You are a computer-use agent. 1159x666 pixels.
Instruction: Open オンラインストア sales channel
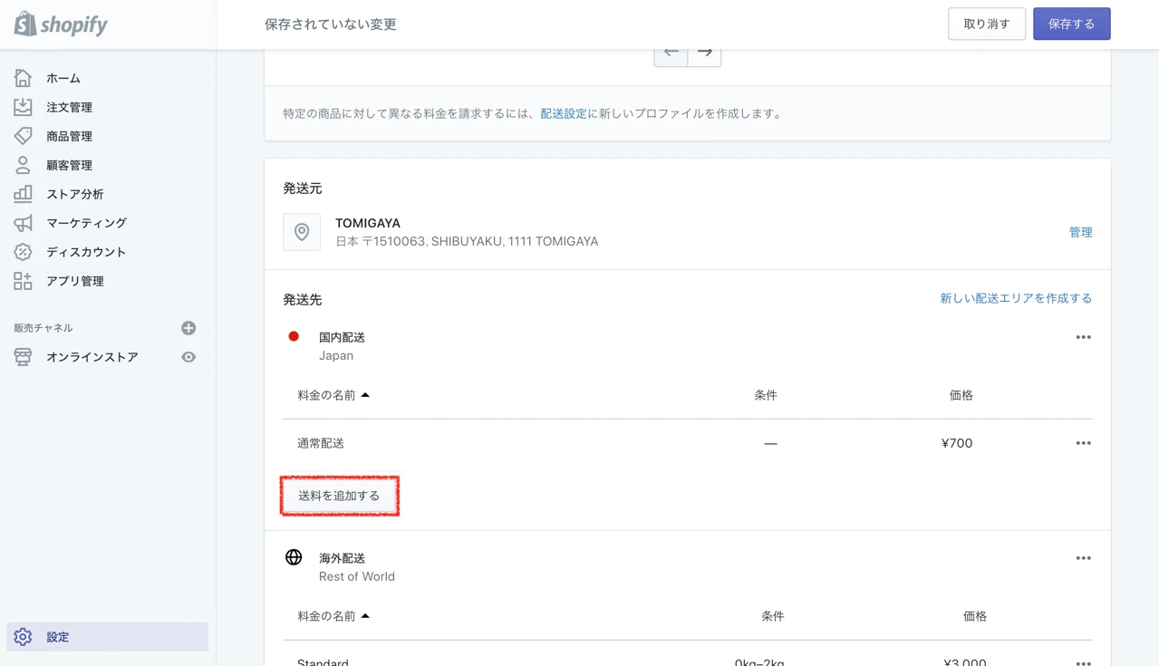pos(92,357)
